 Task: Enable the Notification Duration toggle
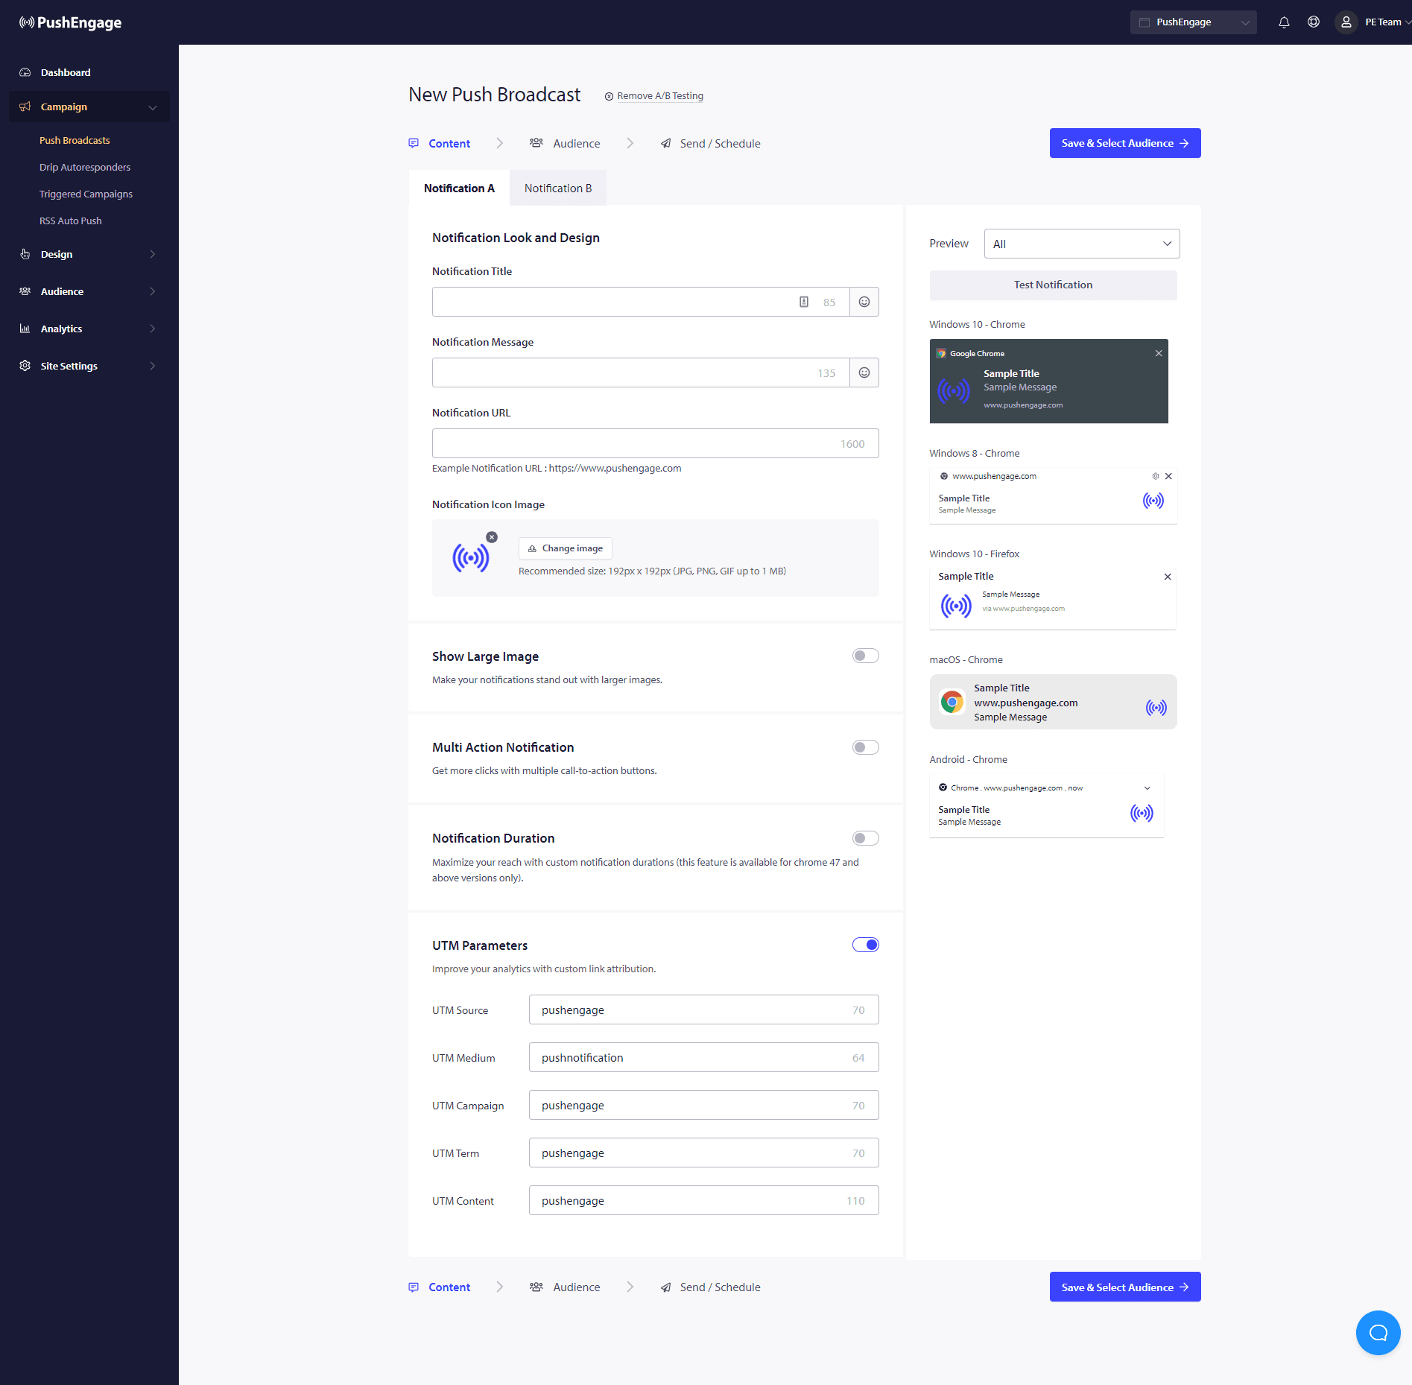pyautogui.click(x=865, y=838)
